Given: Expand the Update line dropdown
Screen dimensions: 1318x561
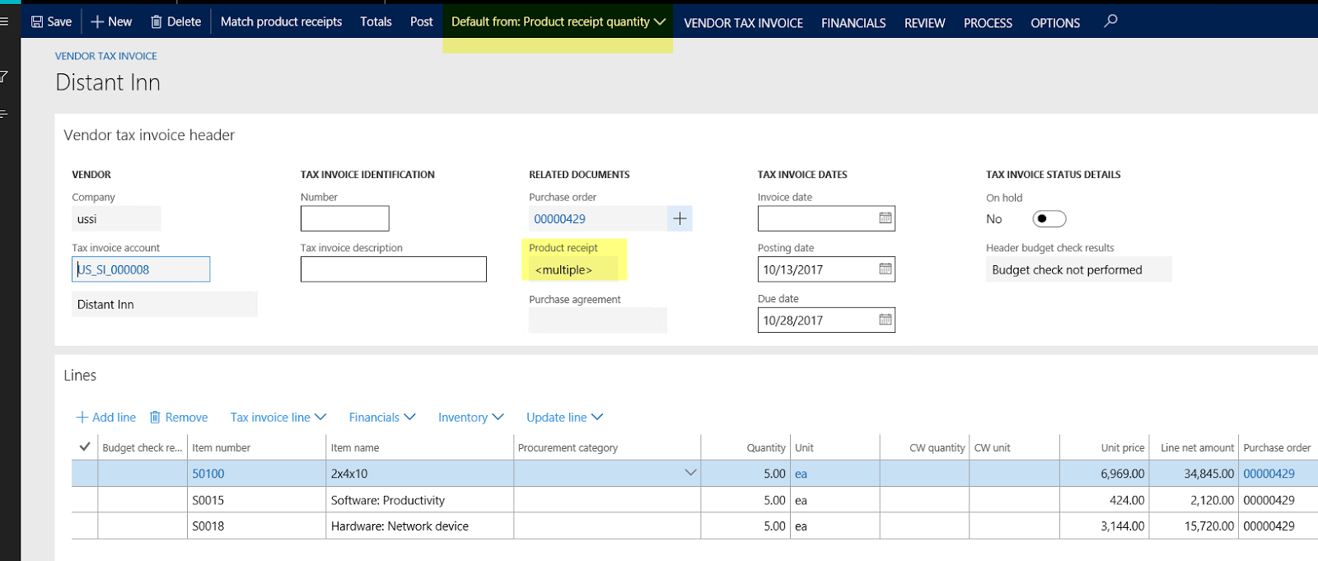Looking at the screenshot, I should (565, 418).
